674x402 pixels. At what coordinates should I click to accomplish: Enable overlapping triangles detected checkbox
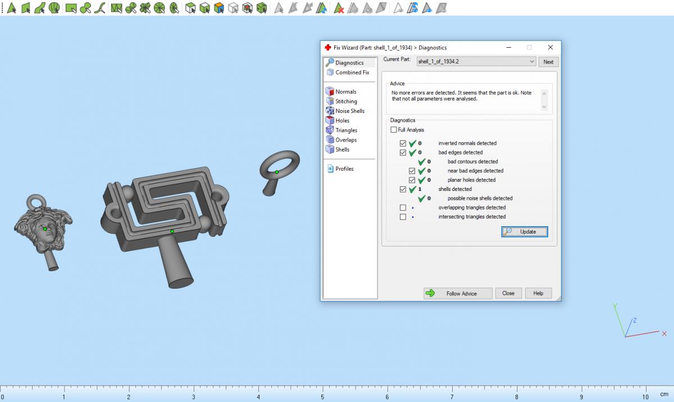[x=403, y=208]
